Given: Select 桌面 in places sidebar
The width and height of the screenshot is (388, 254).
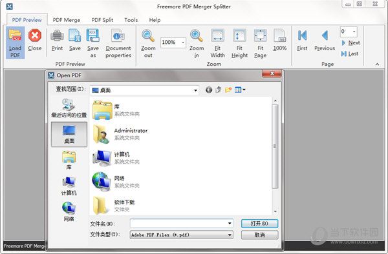Looking at the screenshot, I should 69,134.
